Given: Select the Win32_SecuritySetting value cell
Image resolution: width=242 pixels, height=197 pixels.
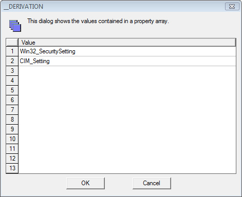Looking at the screenshot, I should pyautogui.click(x=127, y=51).
